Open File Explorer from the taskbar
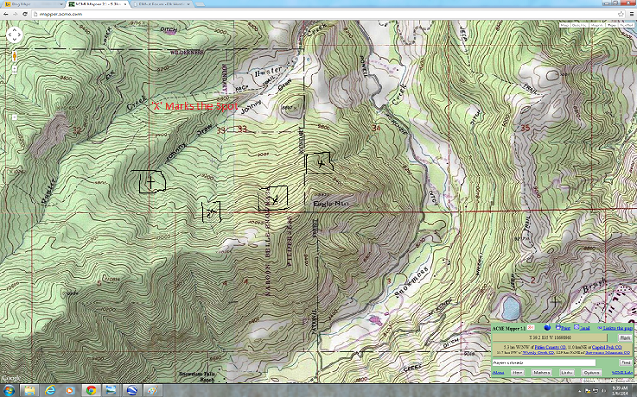 coord(29,391)
